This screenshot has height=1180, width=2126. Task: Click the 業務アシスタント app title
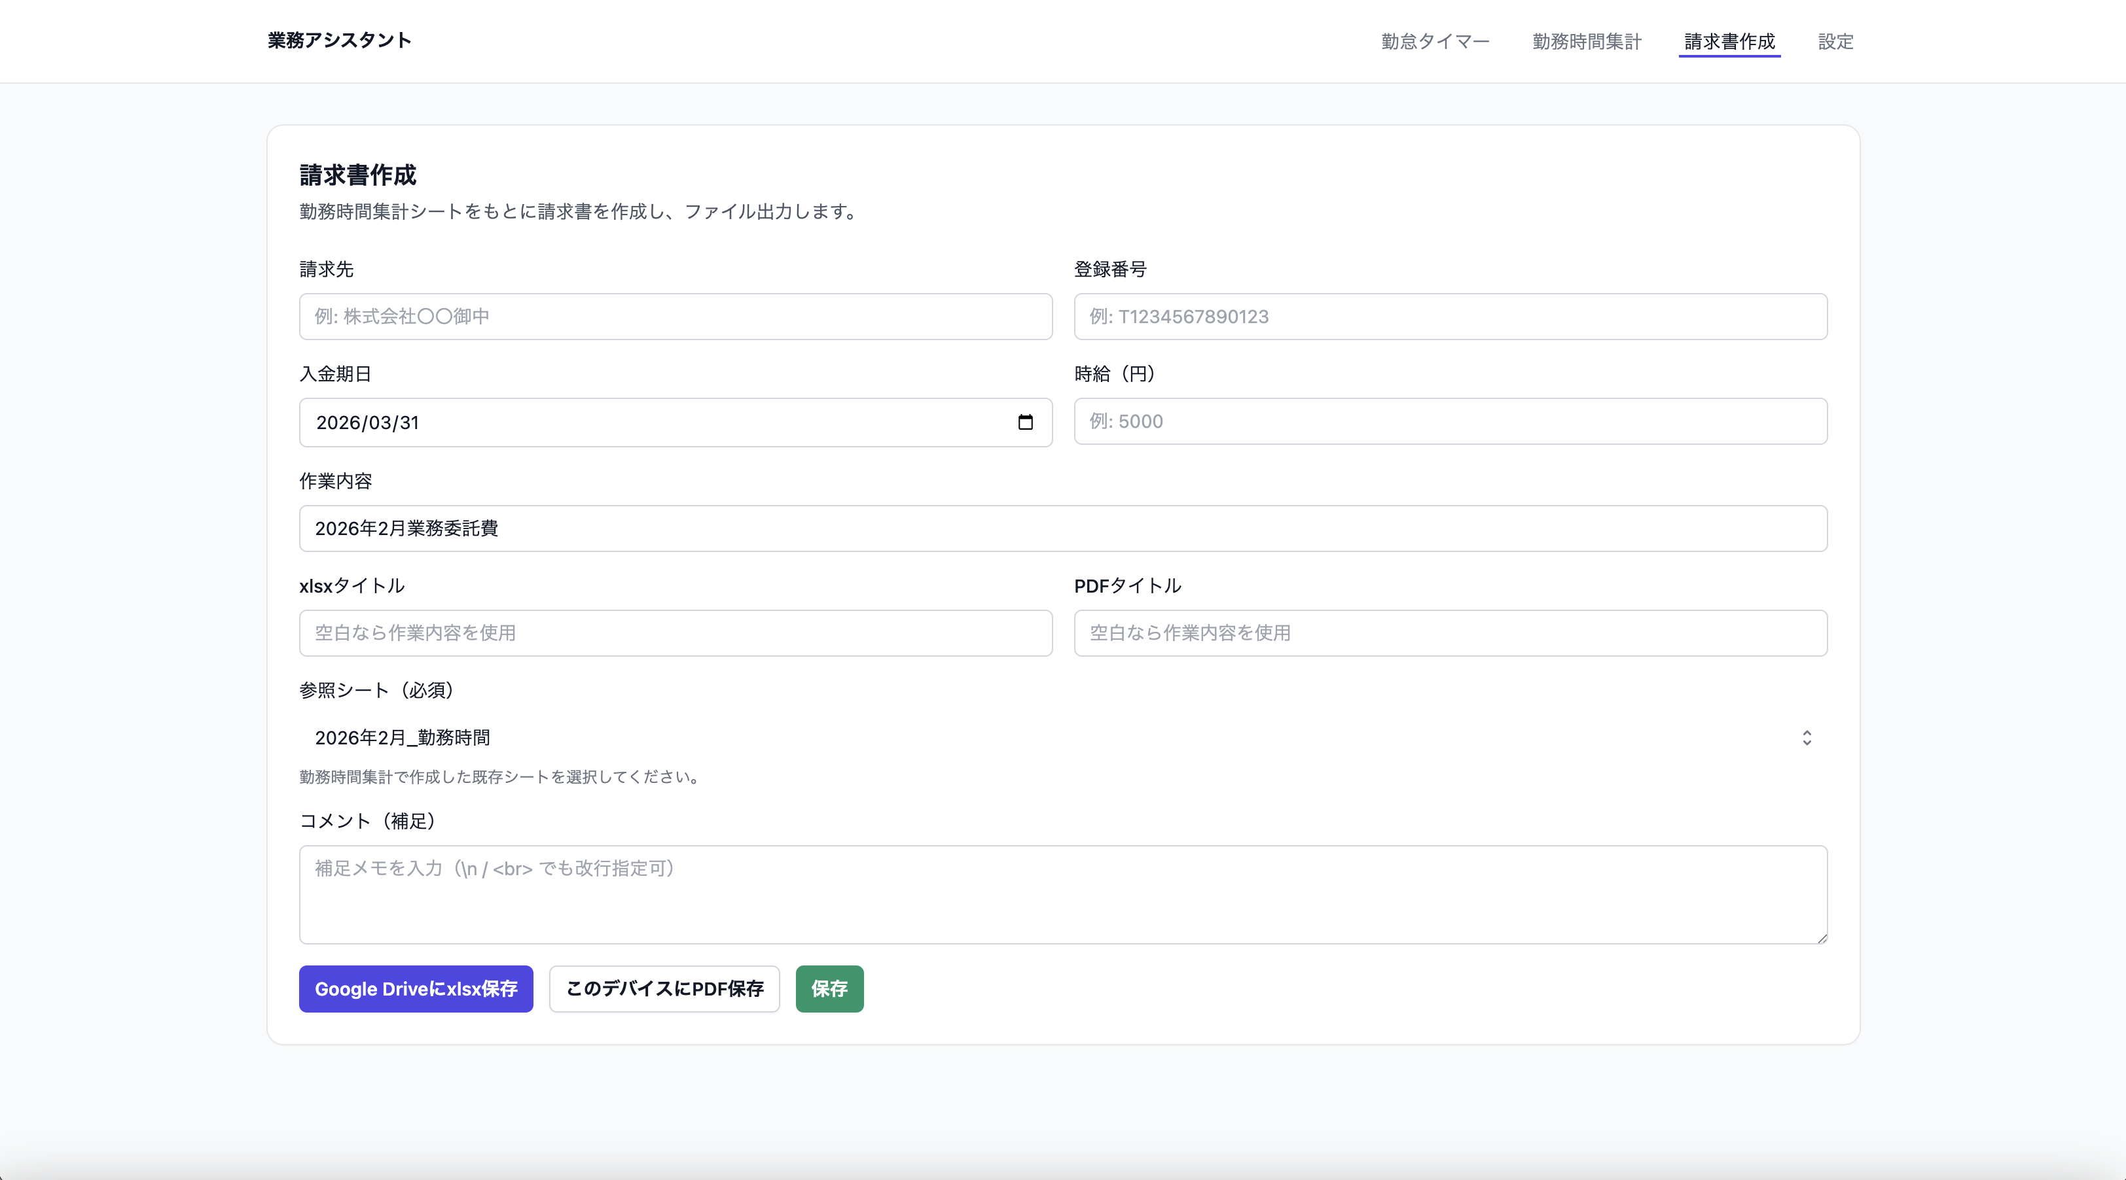[x=339, y=41]
